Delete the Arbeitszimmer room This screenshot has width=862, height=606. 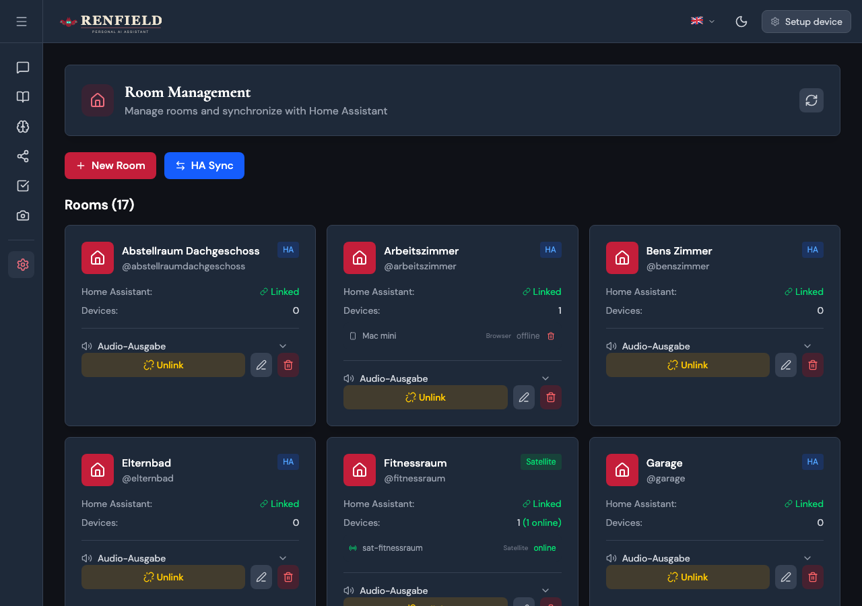[551, 397]
